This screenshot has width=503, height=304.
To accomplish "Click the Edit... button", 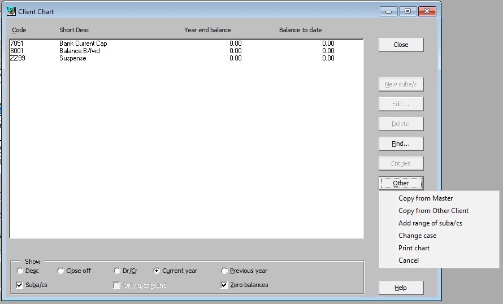I will [x=401, y=104].
